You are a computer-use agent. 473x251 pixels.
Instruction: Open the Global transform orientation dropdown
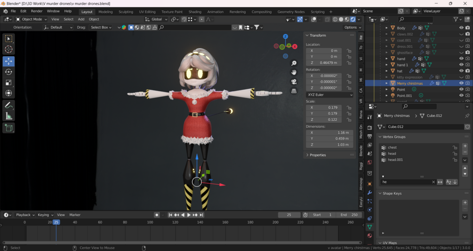[156, 19]
